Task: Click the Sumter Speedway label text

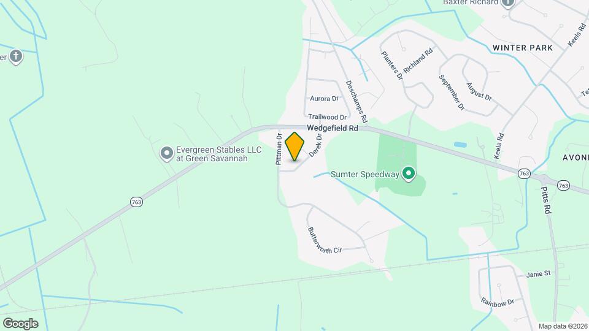Action: (x=364, y=175)
